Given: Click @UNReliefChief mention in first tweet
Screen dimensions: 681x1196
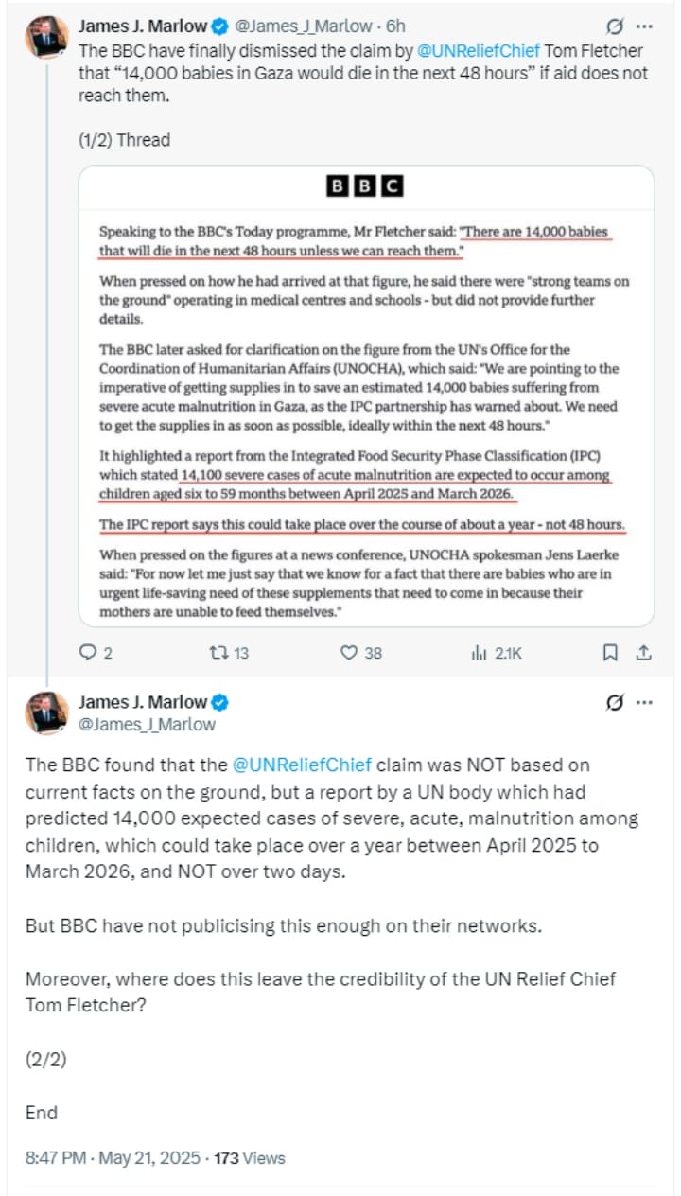Looking at the screenshot, I should 478,49.
